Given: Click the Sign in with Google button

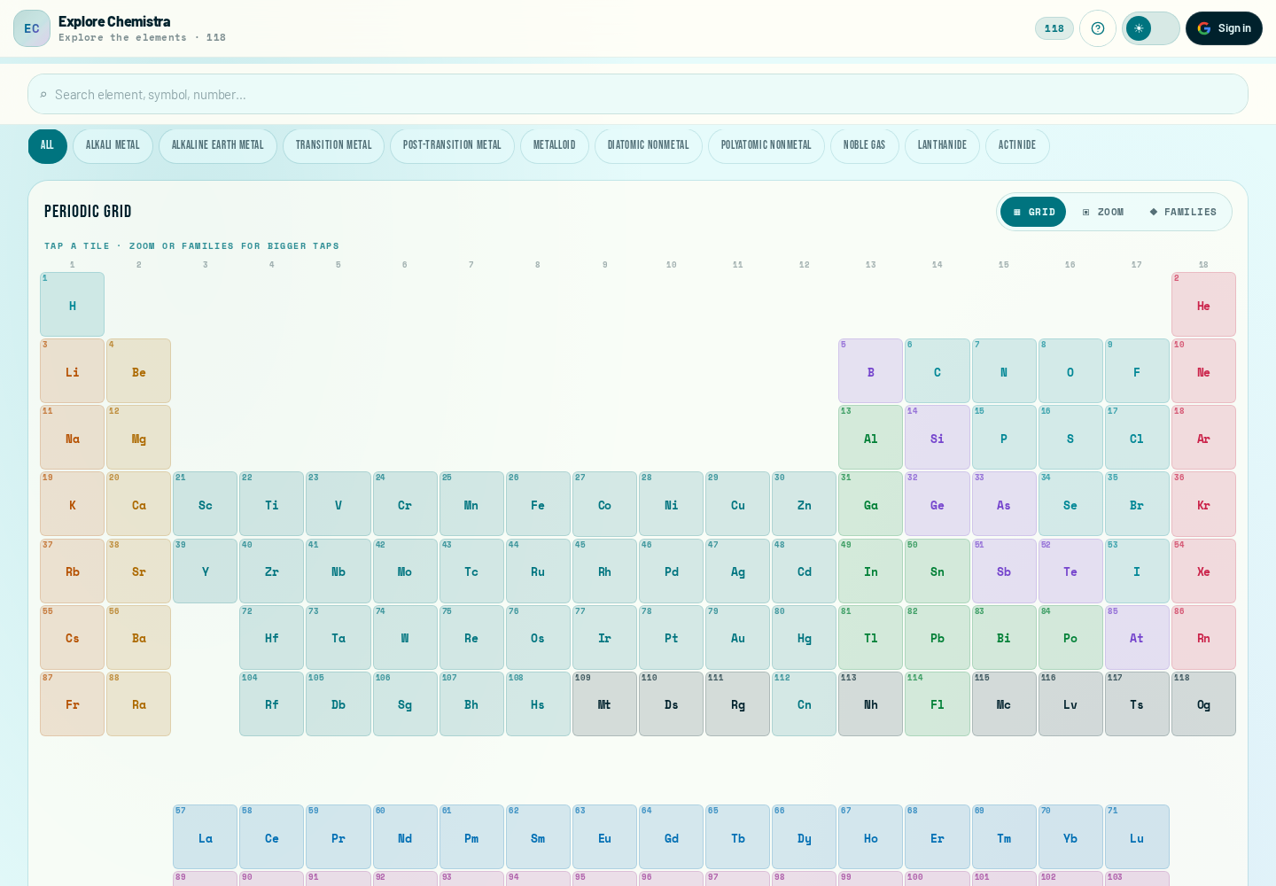Looking at the screenshot, I should (1224, 28).
